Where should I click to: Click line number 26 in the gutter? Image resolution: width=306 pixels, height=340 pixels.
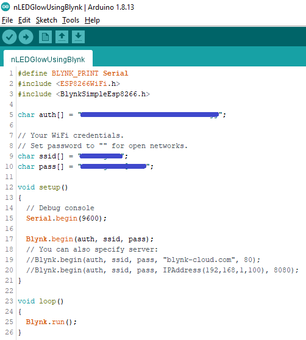pyautogui.click(x=9, y=333)
